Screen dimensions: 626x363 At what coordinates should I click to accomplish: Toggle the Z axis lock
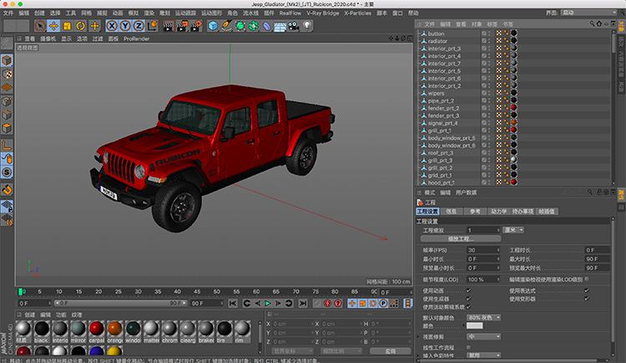tap(139, 26)
